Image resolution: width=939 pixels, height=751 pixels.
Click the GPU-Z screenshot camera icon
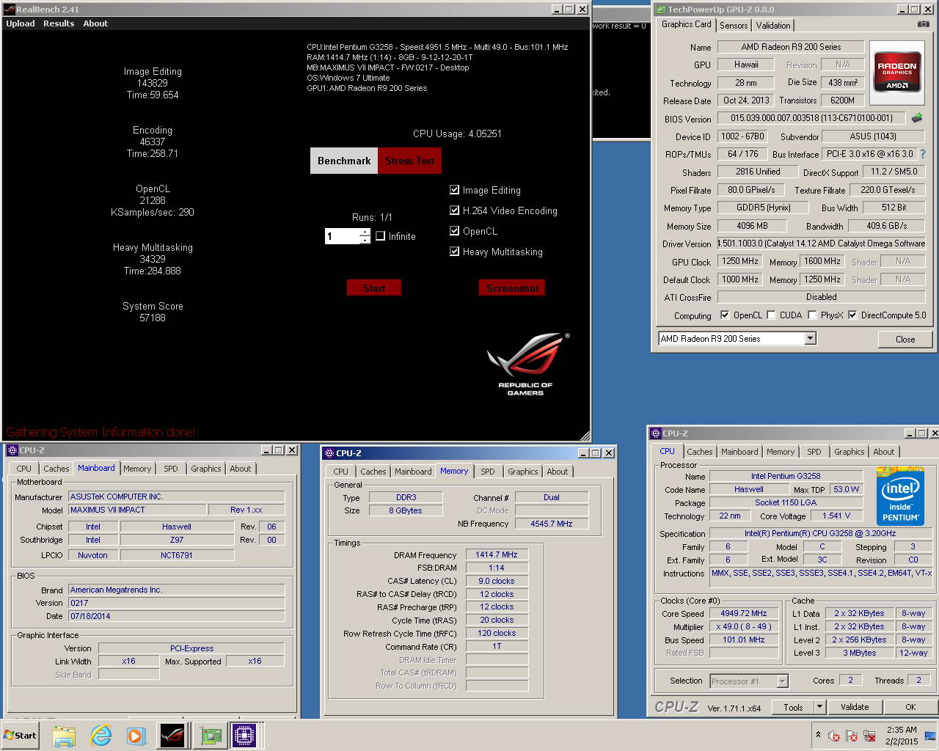[923, 24]
